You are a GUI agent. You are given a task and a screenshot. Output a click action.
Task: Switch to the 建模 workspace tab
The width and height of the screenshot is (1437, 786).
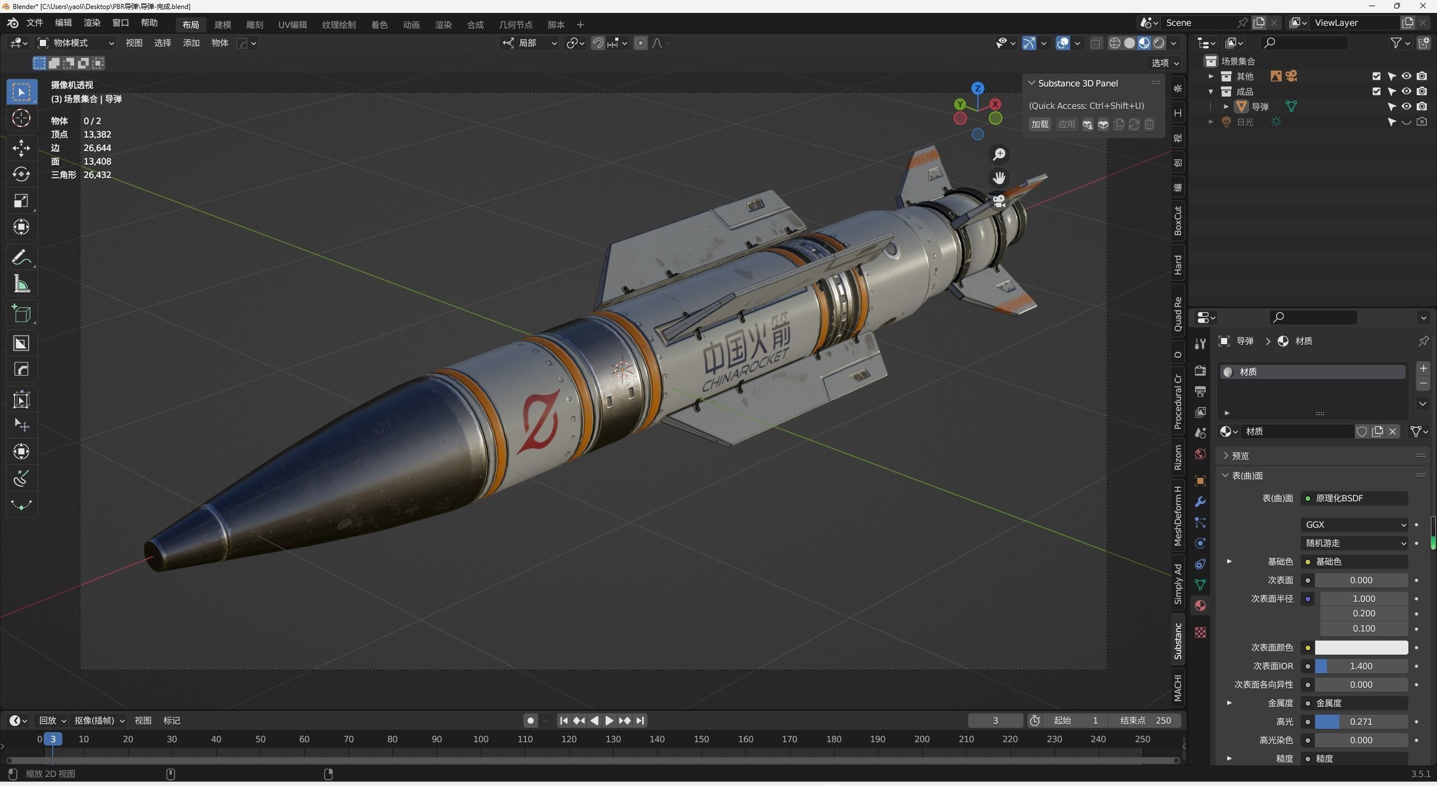223,25
